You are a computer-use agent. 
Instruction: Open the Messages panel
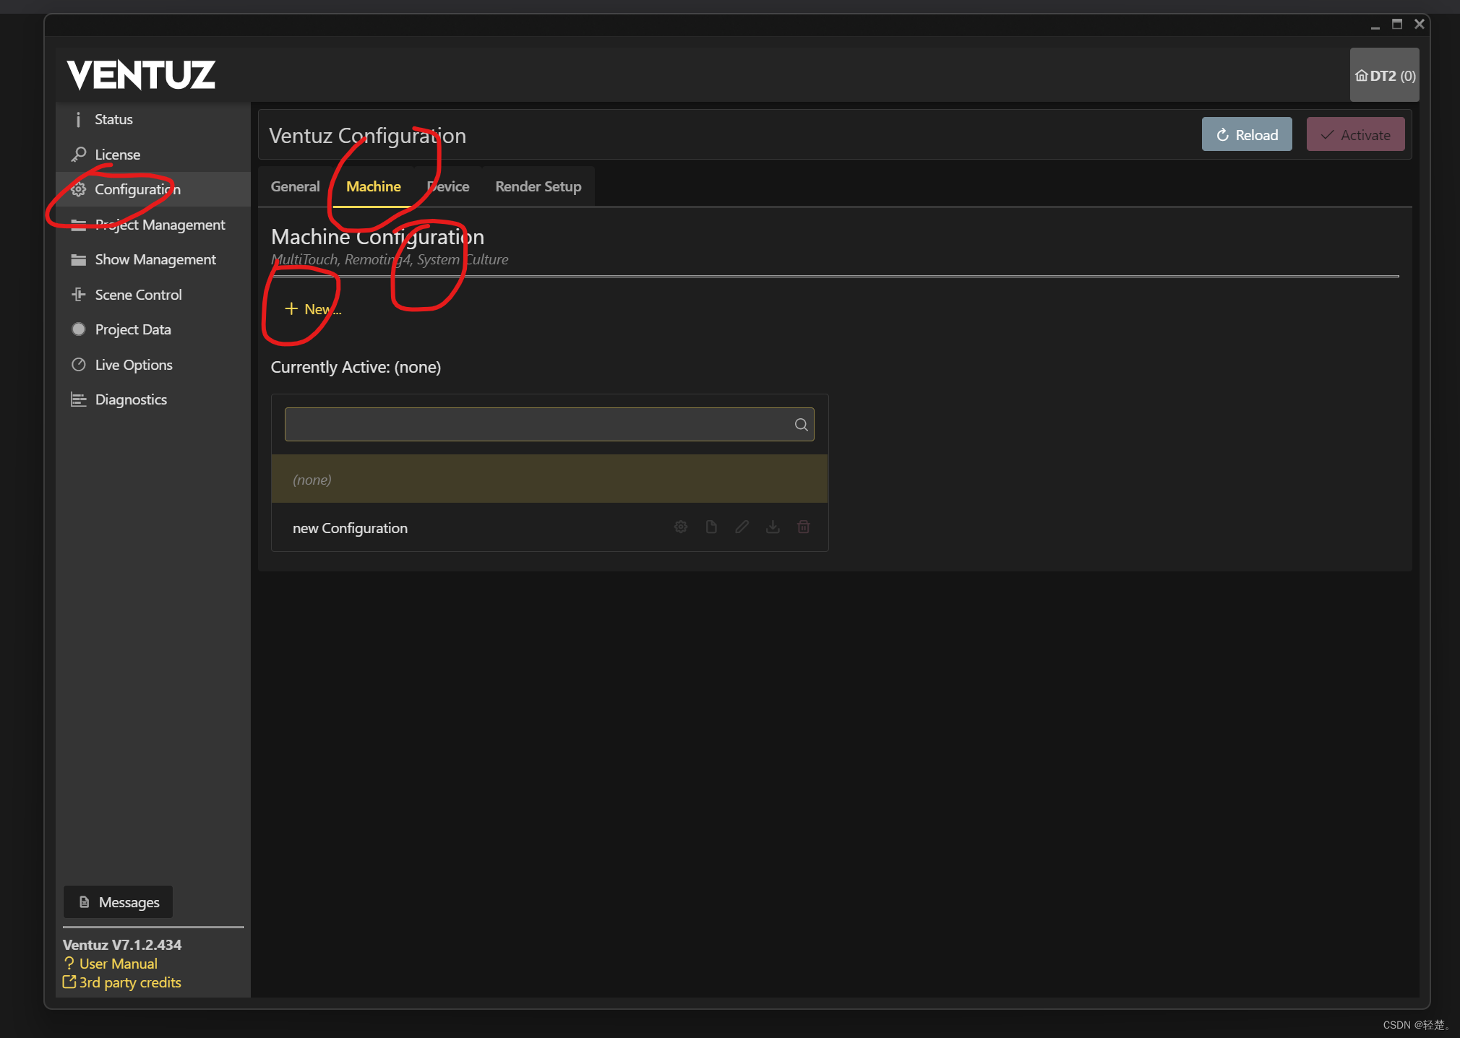click(119, 902)
